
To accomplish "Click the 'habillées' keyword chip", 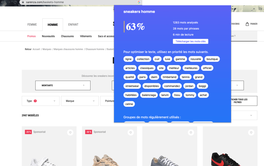I will [131, 95].
